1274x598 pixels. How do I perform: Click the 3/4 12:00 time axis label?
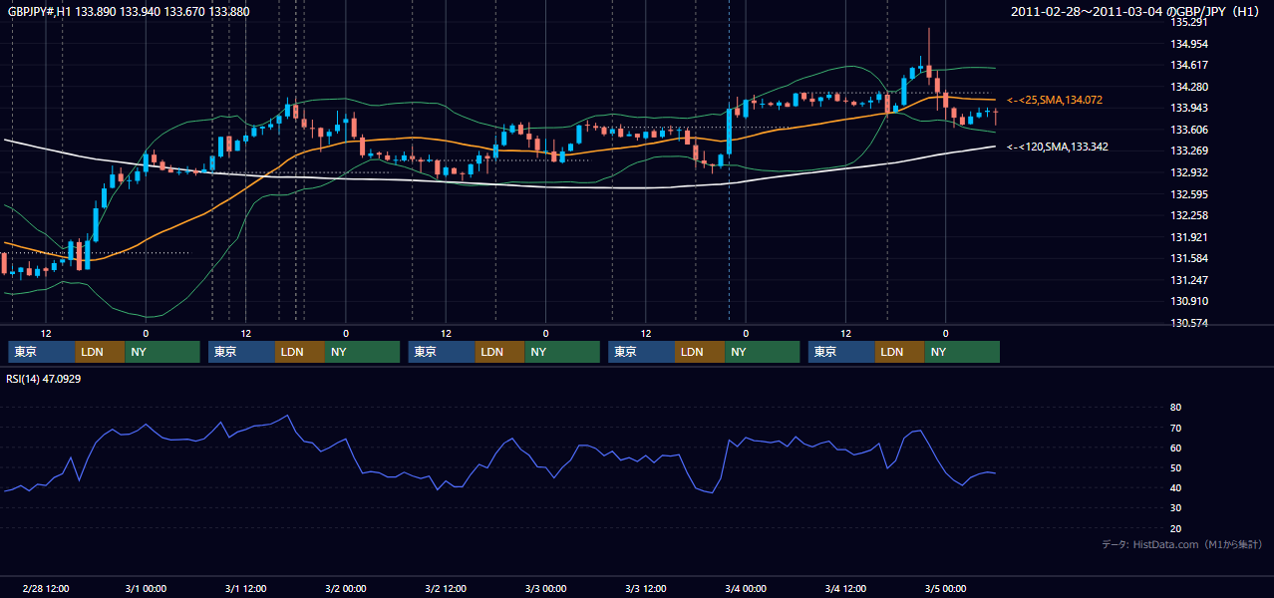(x=845, y=588)
